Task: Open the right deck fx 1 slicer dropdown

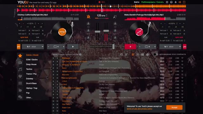Action: tap(170, 47)
